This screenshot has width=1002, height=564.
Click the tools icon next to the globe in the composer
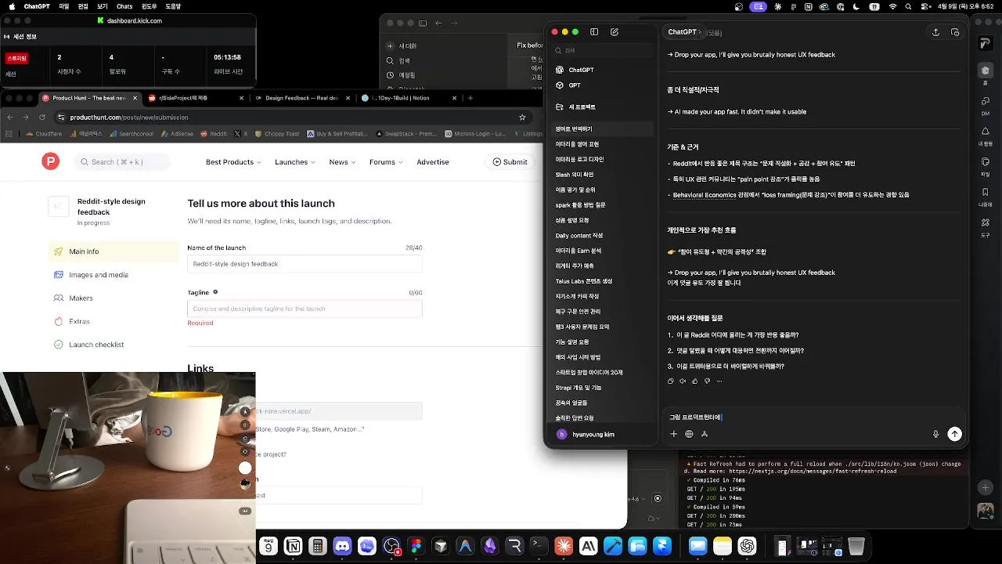705,434
